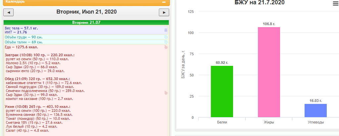Click the measurement icon in the Объём груди row
Viewport: 339px width, 136px height.
(x=166, y=37)
